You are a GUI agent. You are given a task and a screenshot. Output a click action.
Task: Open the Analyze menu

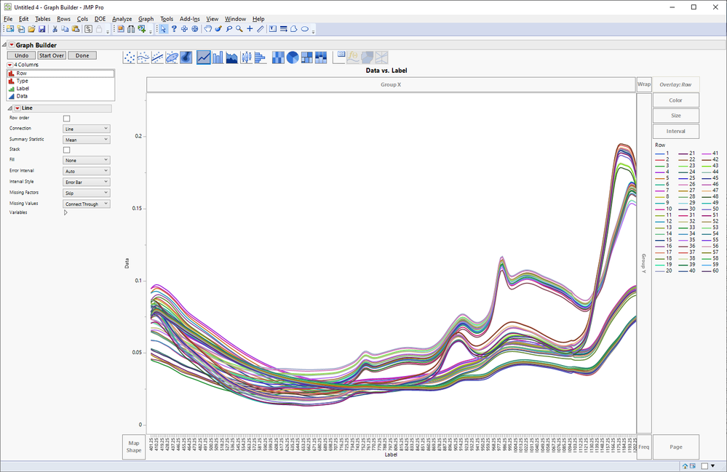coord(122,19)
